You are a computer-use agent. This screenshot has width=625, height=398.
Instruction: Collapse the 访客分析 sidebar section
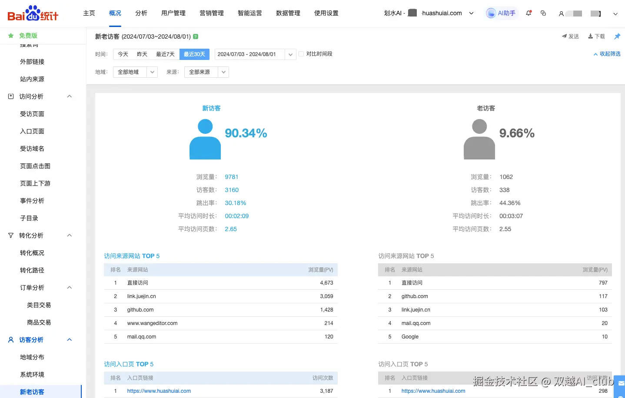point(69,340)
